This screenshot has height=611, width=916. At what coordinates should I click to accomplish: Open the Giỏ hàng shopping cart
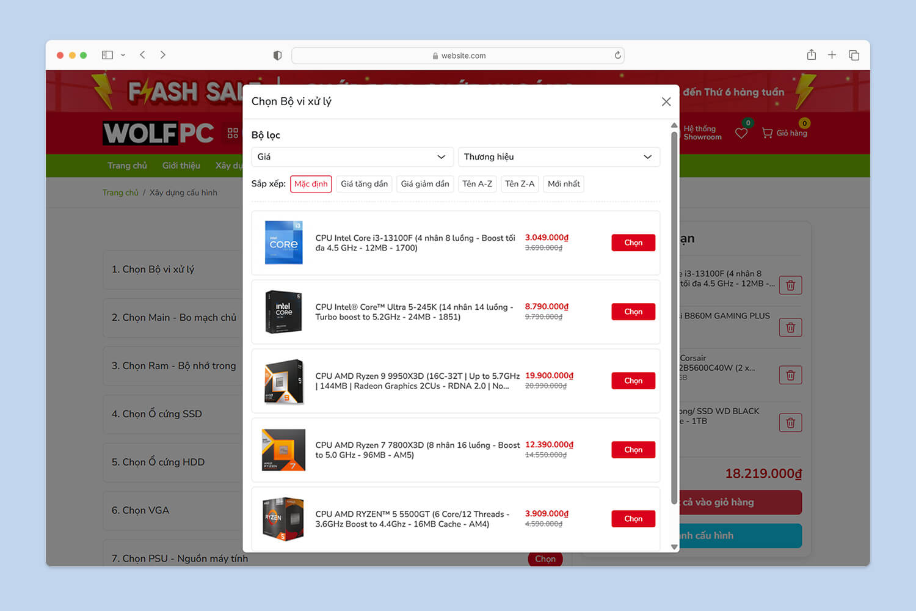click(x=785, y=133)
